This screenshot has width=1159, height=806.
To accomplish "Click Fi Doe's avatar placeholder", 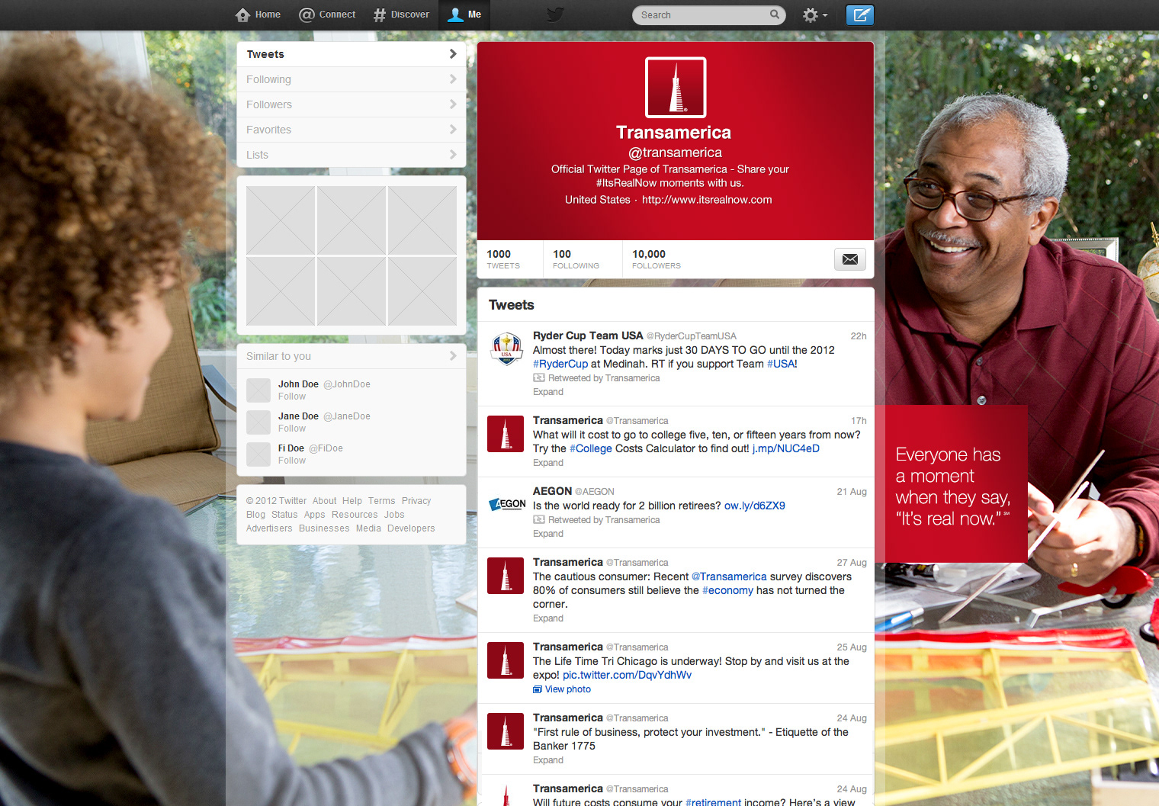I will [x=258, y=454].
